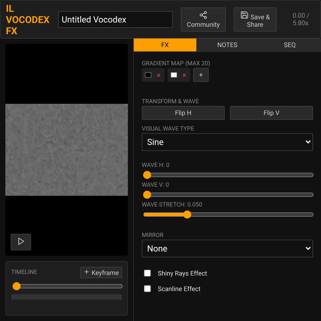
Task: Click the IL VOCODEX FX logo text
Action: [28, 20]
